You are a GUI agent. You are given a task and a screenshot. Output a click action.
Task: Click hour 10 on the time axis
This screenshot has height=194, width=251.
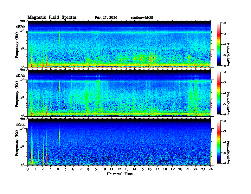pos(104,169)
